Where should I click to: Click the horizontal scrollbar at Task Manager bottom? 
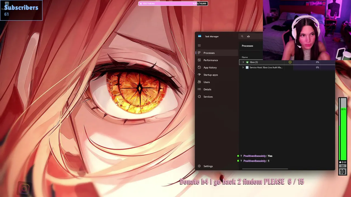coord(265,169)
